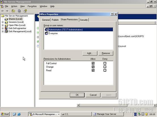Open the Microsoft Management taskbar group dropdown
Screen dimensions: 157x117
pyautogui.click(x=59, y=114)
